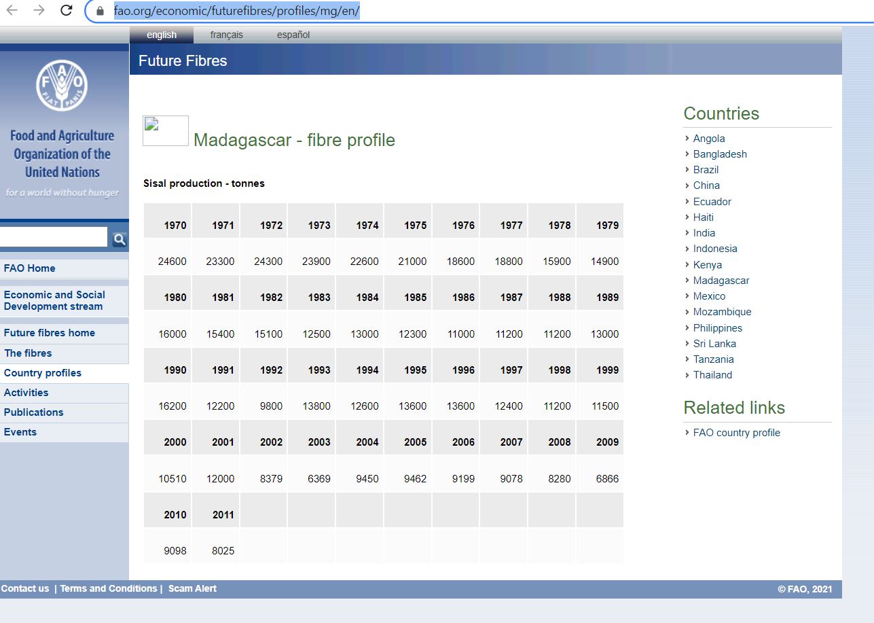Open the FAO country profile link

736,433
